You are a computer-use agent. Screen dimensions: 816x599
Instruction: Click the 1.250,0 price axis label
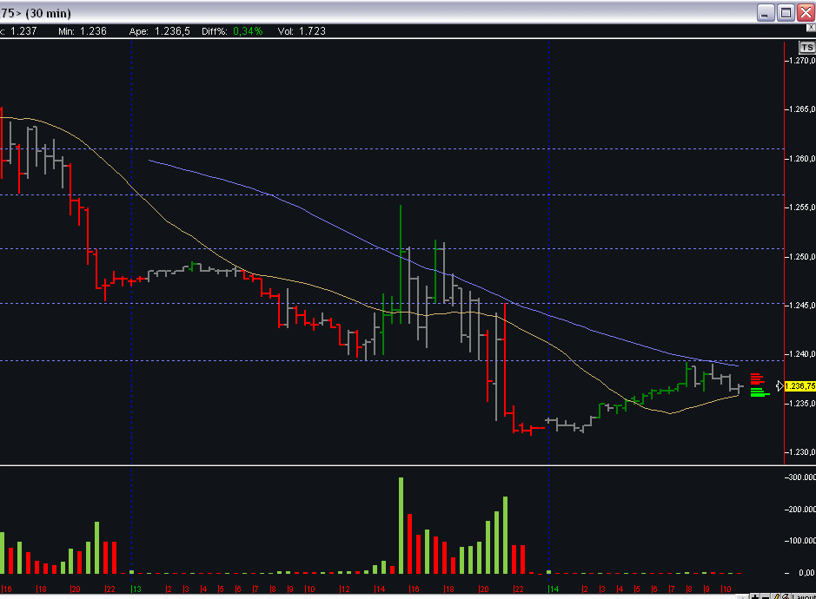point(801,257)
